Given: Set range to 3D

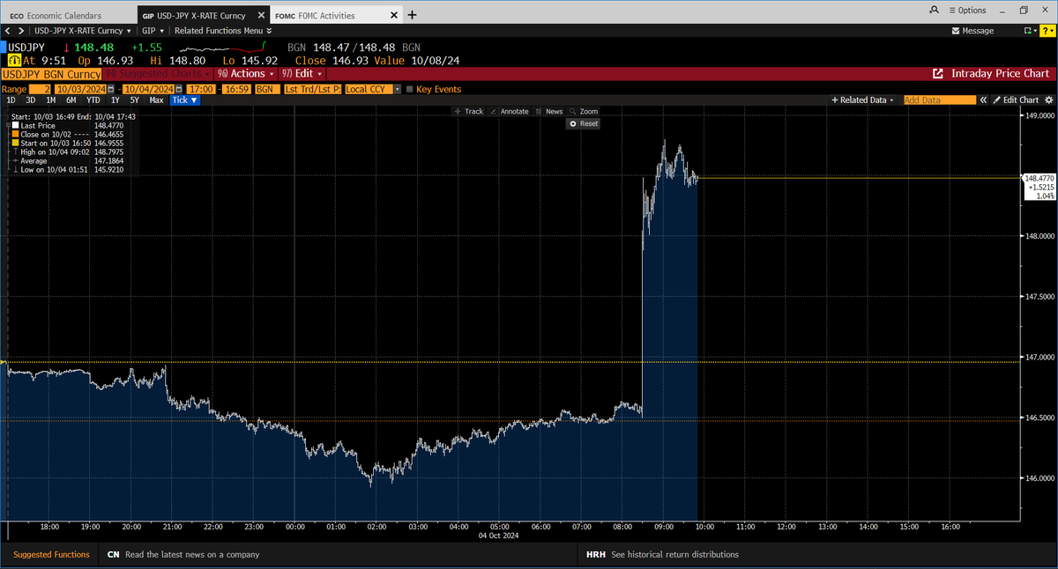Looking at the screenshot, I should point(31,100).
